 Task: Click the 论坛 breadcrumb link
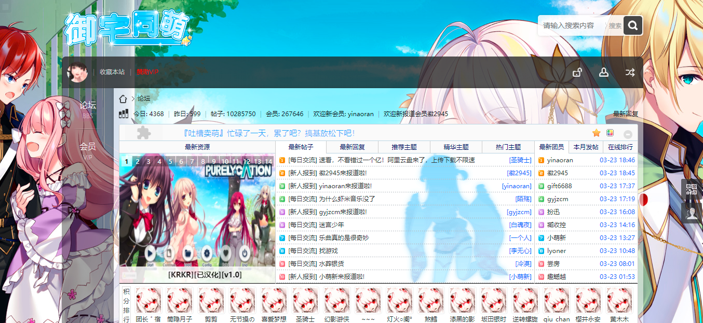coord(144,99)
